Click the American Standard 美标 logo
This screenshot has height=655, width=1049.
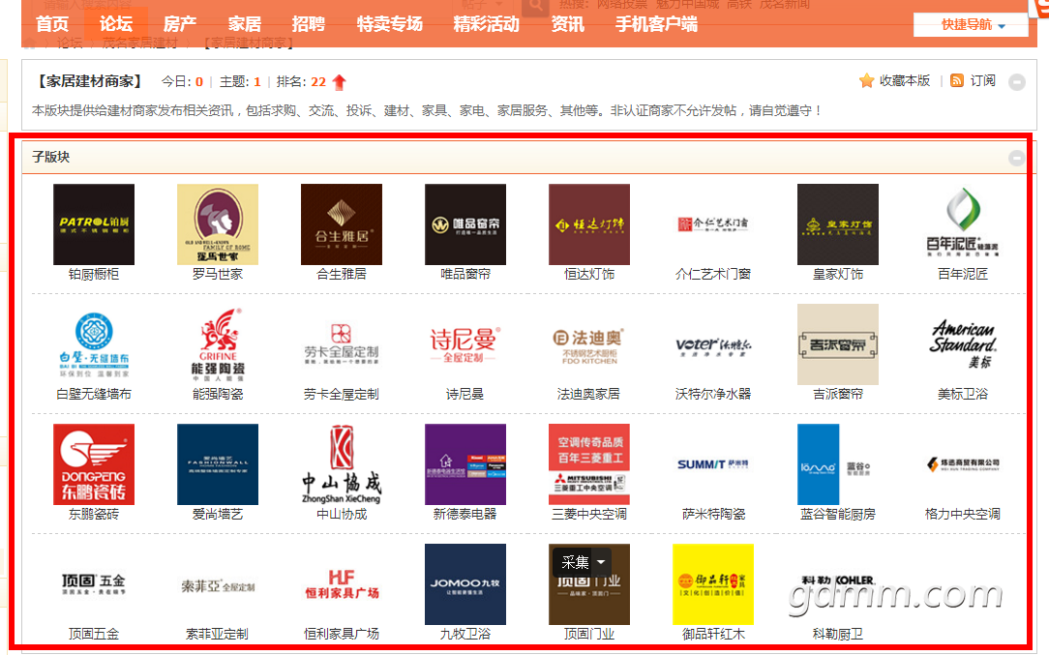click(x=962, y=344)
